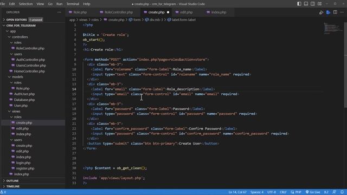Screen dimensions: 347x195
Task: Click PHP version 8.2 in status bar
Action: tap(326, 192)
